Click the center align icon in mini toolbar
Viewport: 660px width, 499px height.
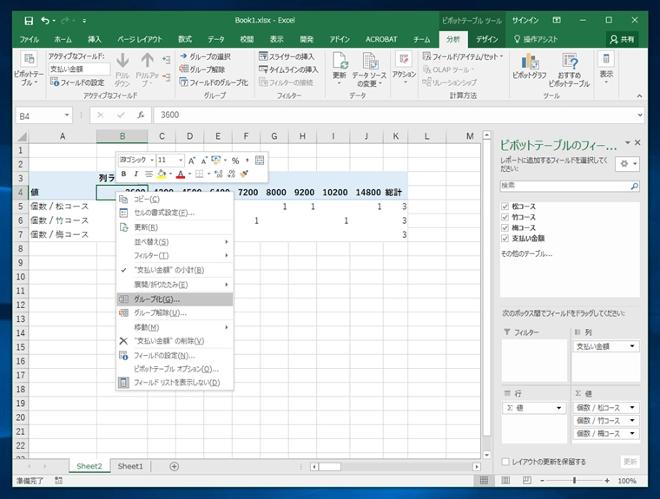pyautogui.click(x=148, y=174)
